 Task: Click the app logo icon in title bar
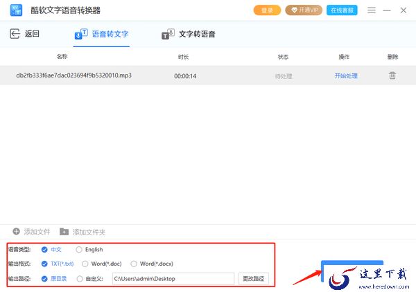tap(16, 10)
